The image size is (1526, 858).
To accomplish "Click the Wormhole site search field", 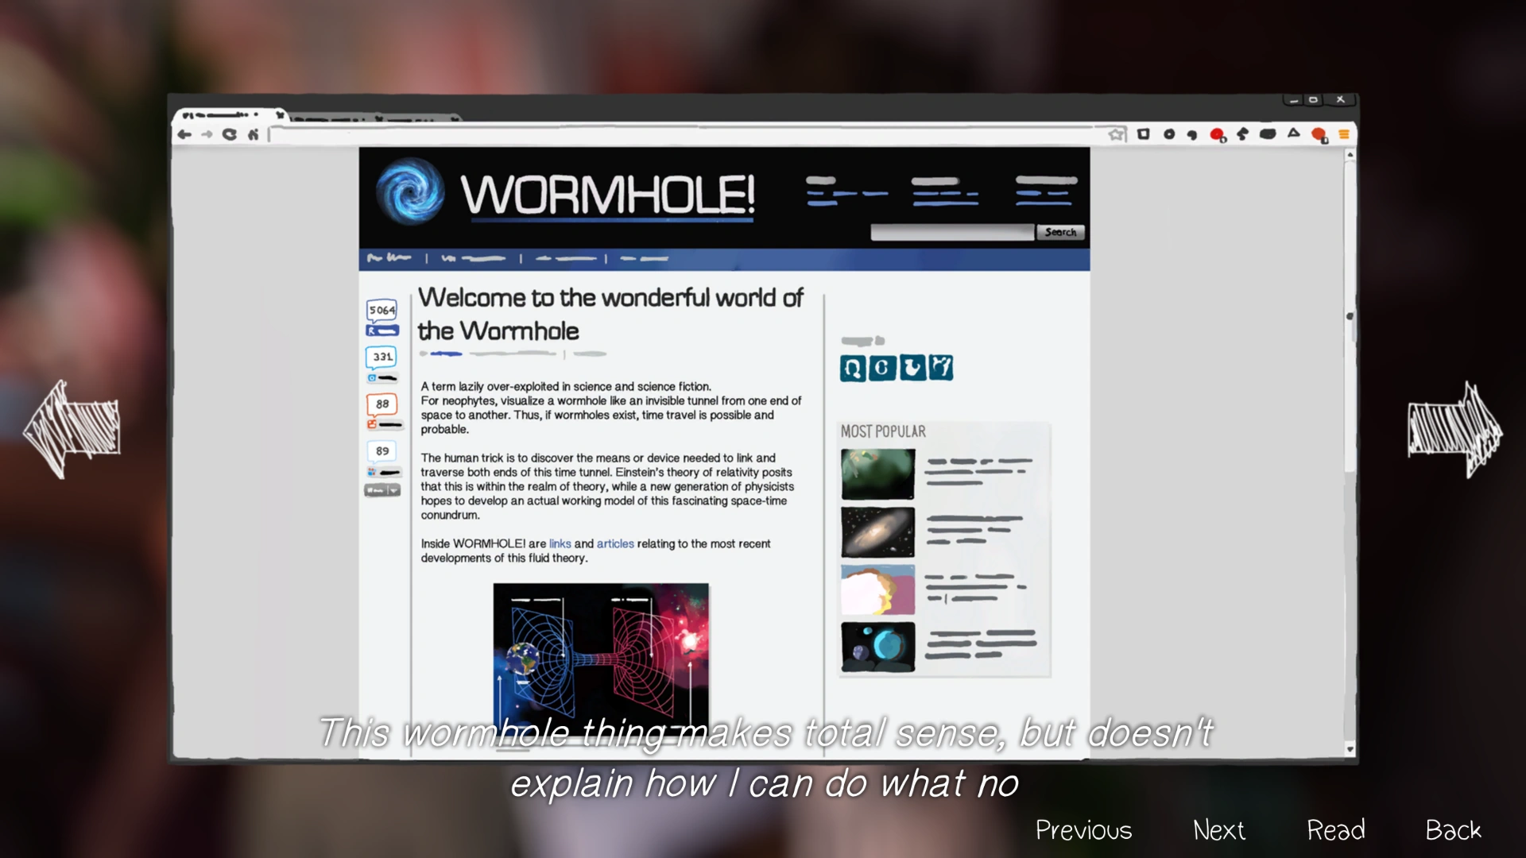I will coord(952,232).
